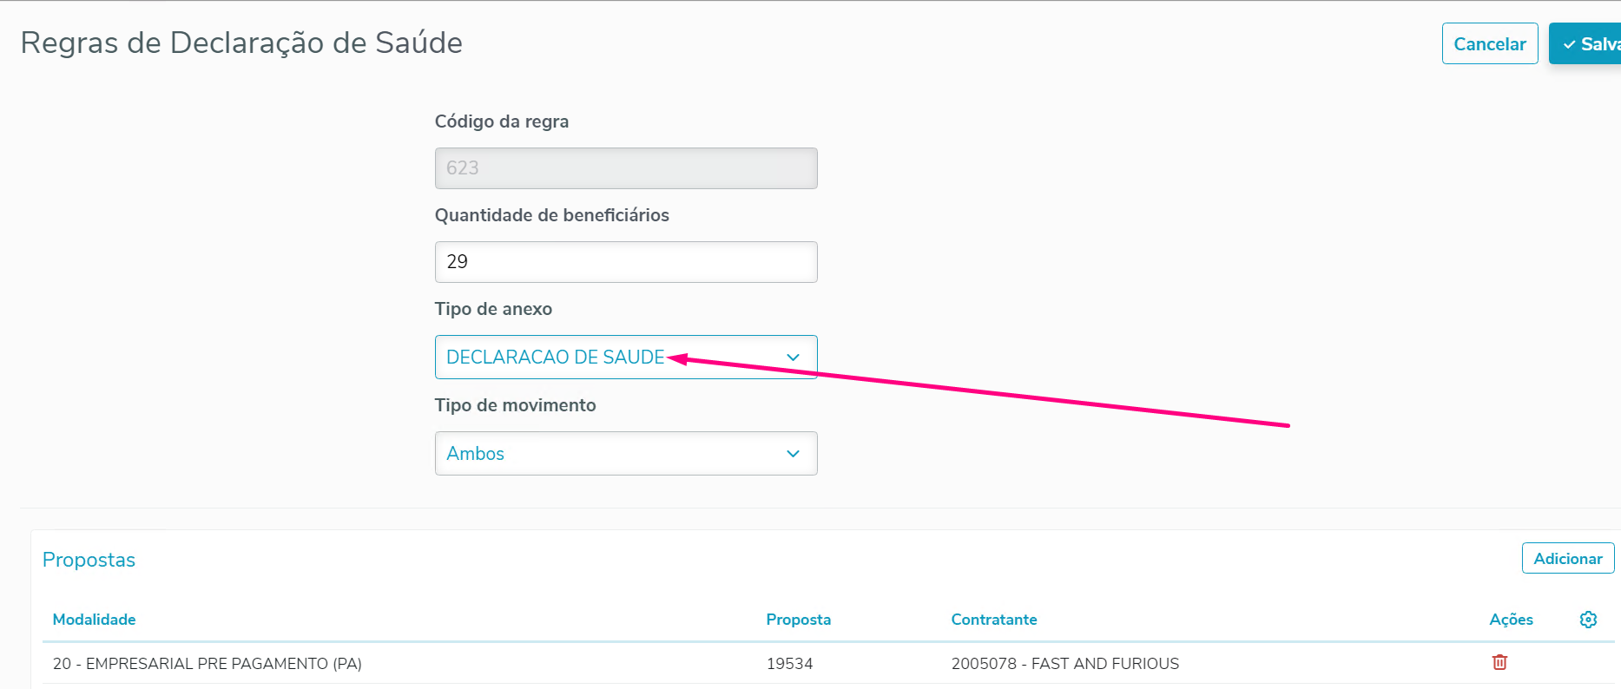Click the Ações column header
1621x689 pixels.
coord(1511,620)
